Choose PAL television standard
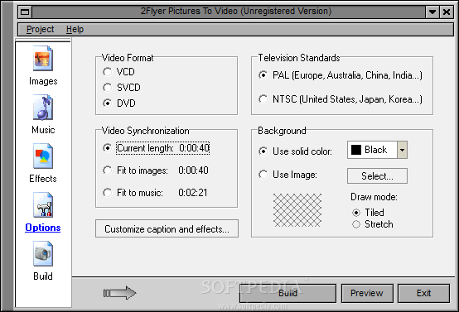Viewport: 459px width, 312px height. (341, 75)
